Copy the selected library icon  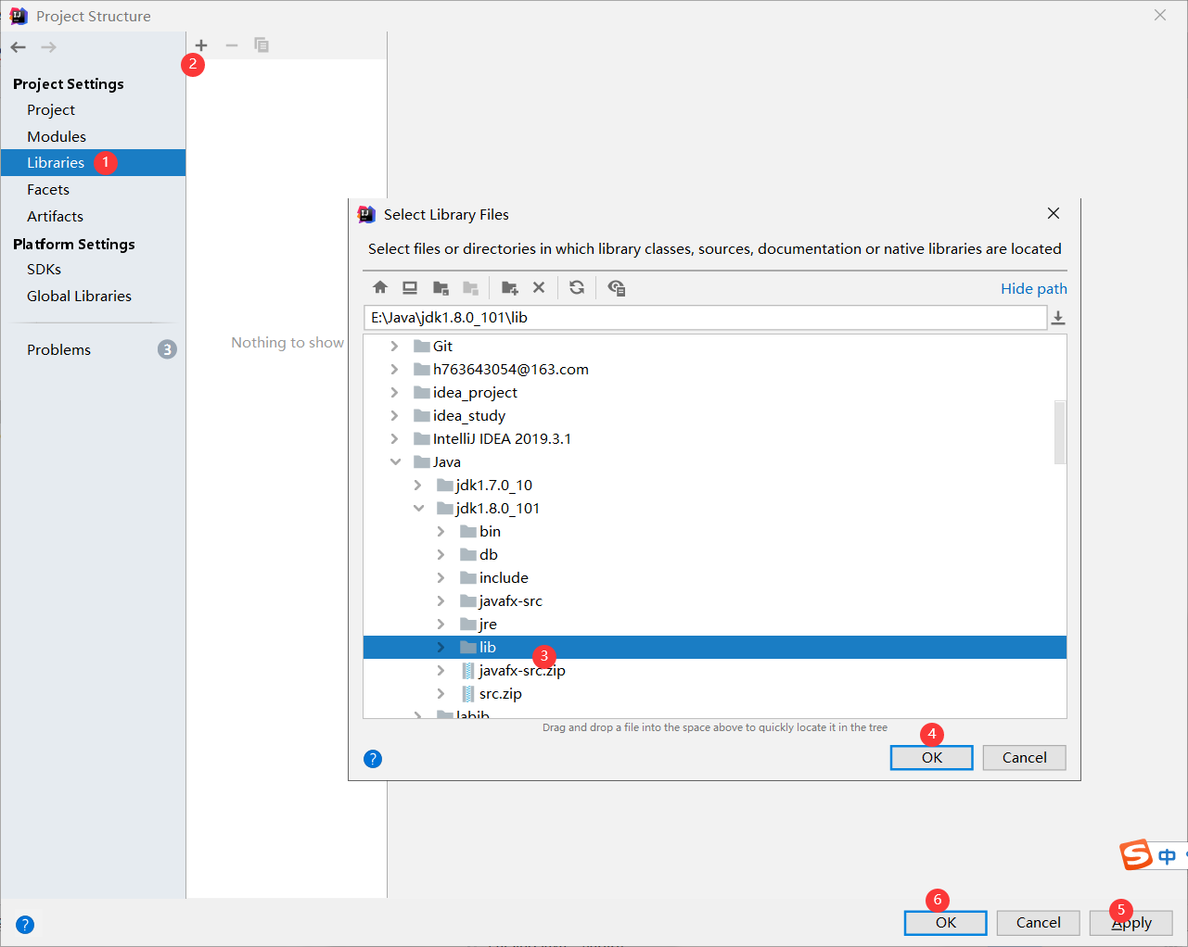click(262, 45)
